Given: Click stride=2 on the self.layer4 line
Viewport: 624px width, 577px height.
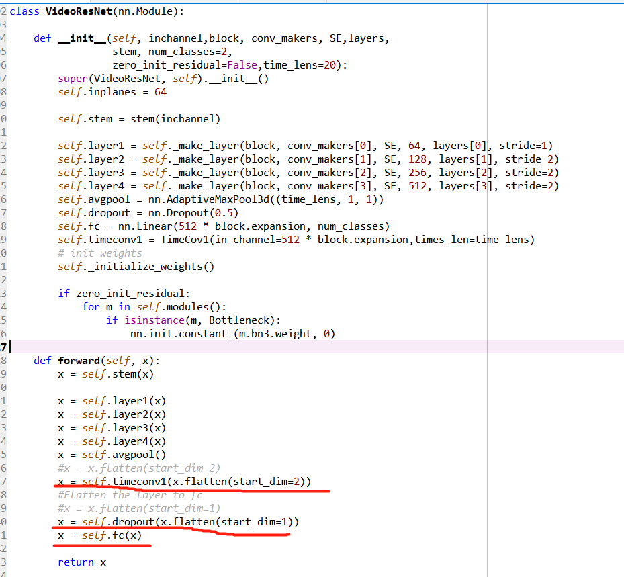Looking at the screenshot, I should tap(531, 186).
